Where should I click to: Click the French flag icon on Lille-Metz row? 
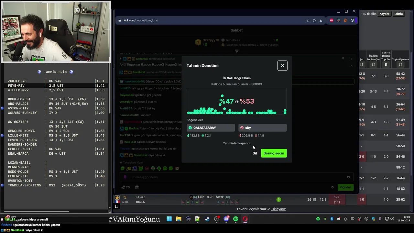point(116,202)
